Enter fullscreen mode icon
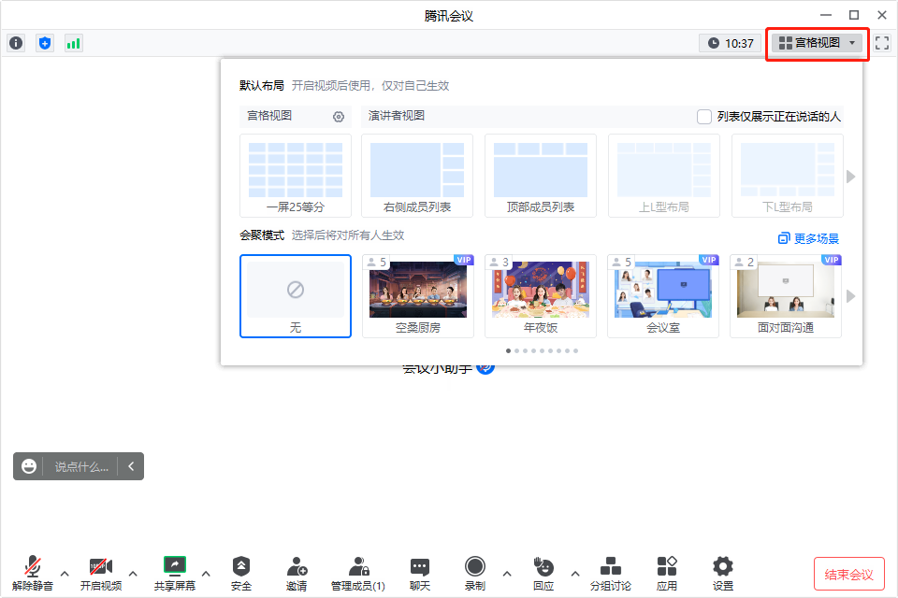898x598 pixels. coord(882,43)
